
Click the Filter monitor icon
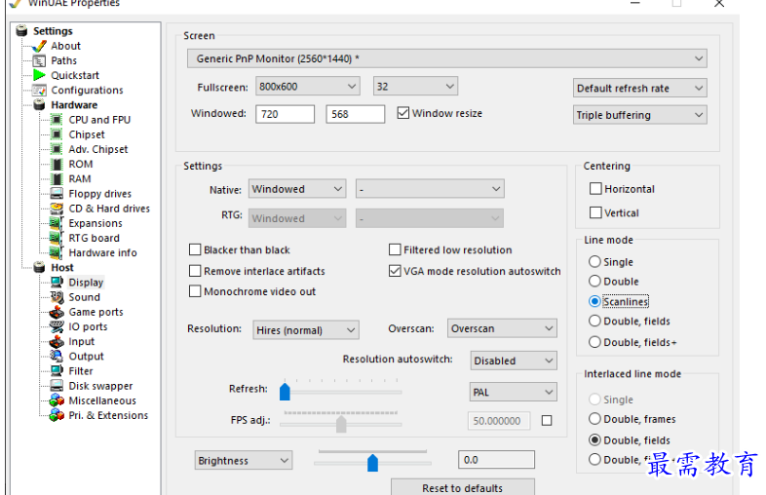(x=57, y=371)
